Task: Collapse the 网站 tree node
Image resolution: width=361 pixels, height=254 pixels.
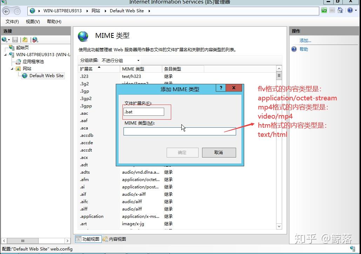Action: tap(12, 68)
